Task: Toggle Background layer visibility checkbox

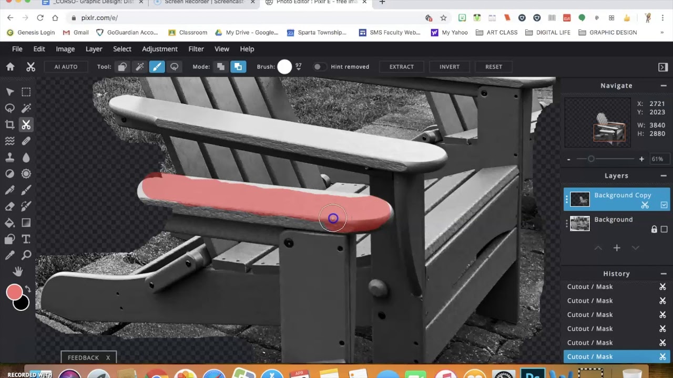Action: click(x=664, y=229)
